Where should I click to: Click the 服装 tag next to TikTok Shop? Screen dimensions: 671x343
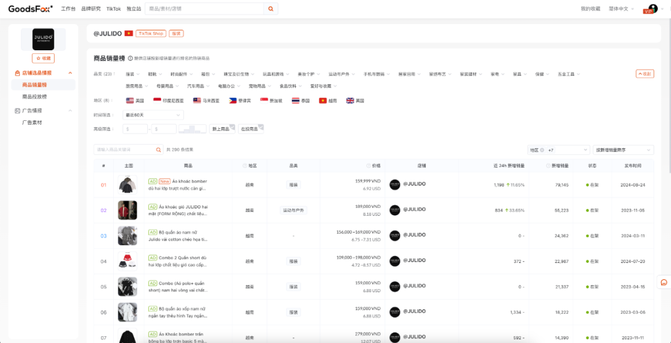pyautogui.click(x=176, y=33)
